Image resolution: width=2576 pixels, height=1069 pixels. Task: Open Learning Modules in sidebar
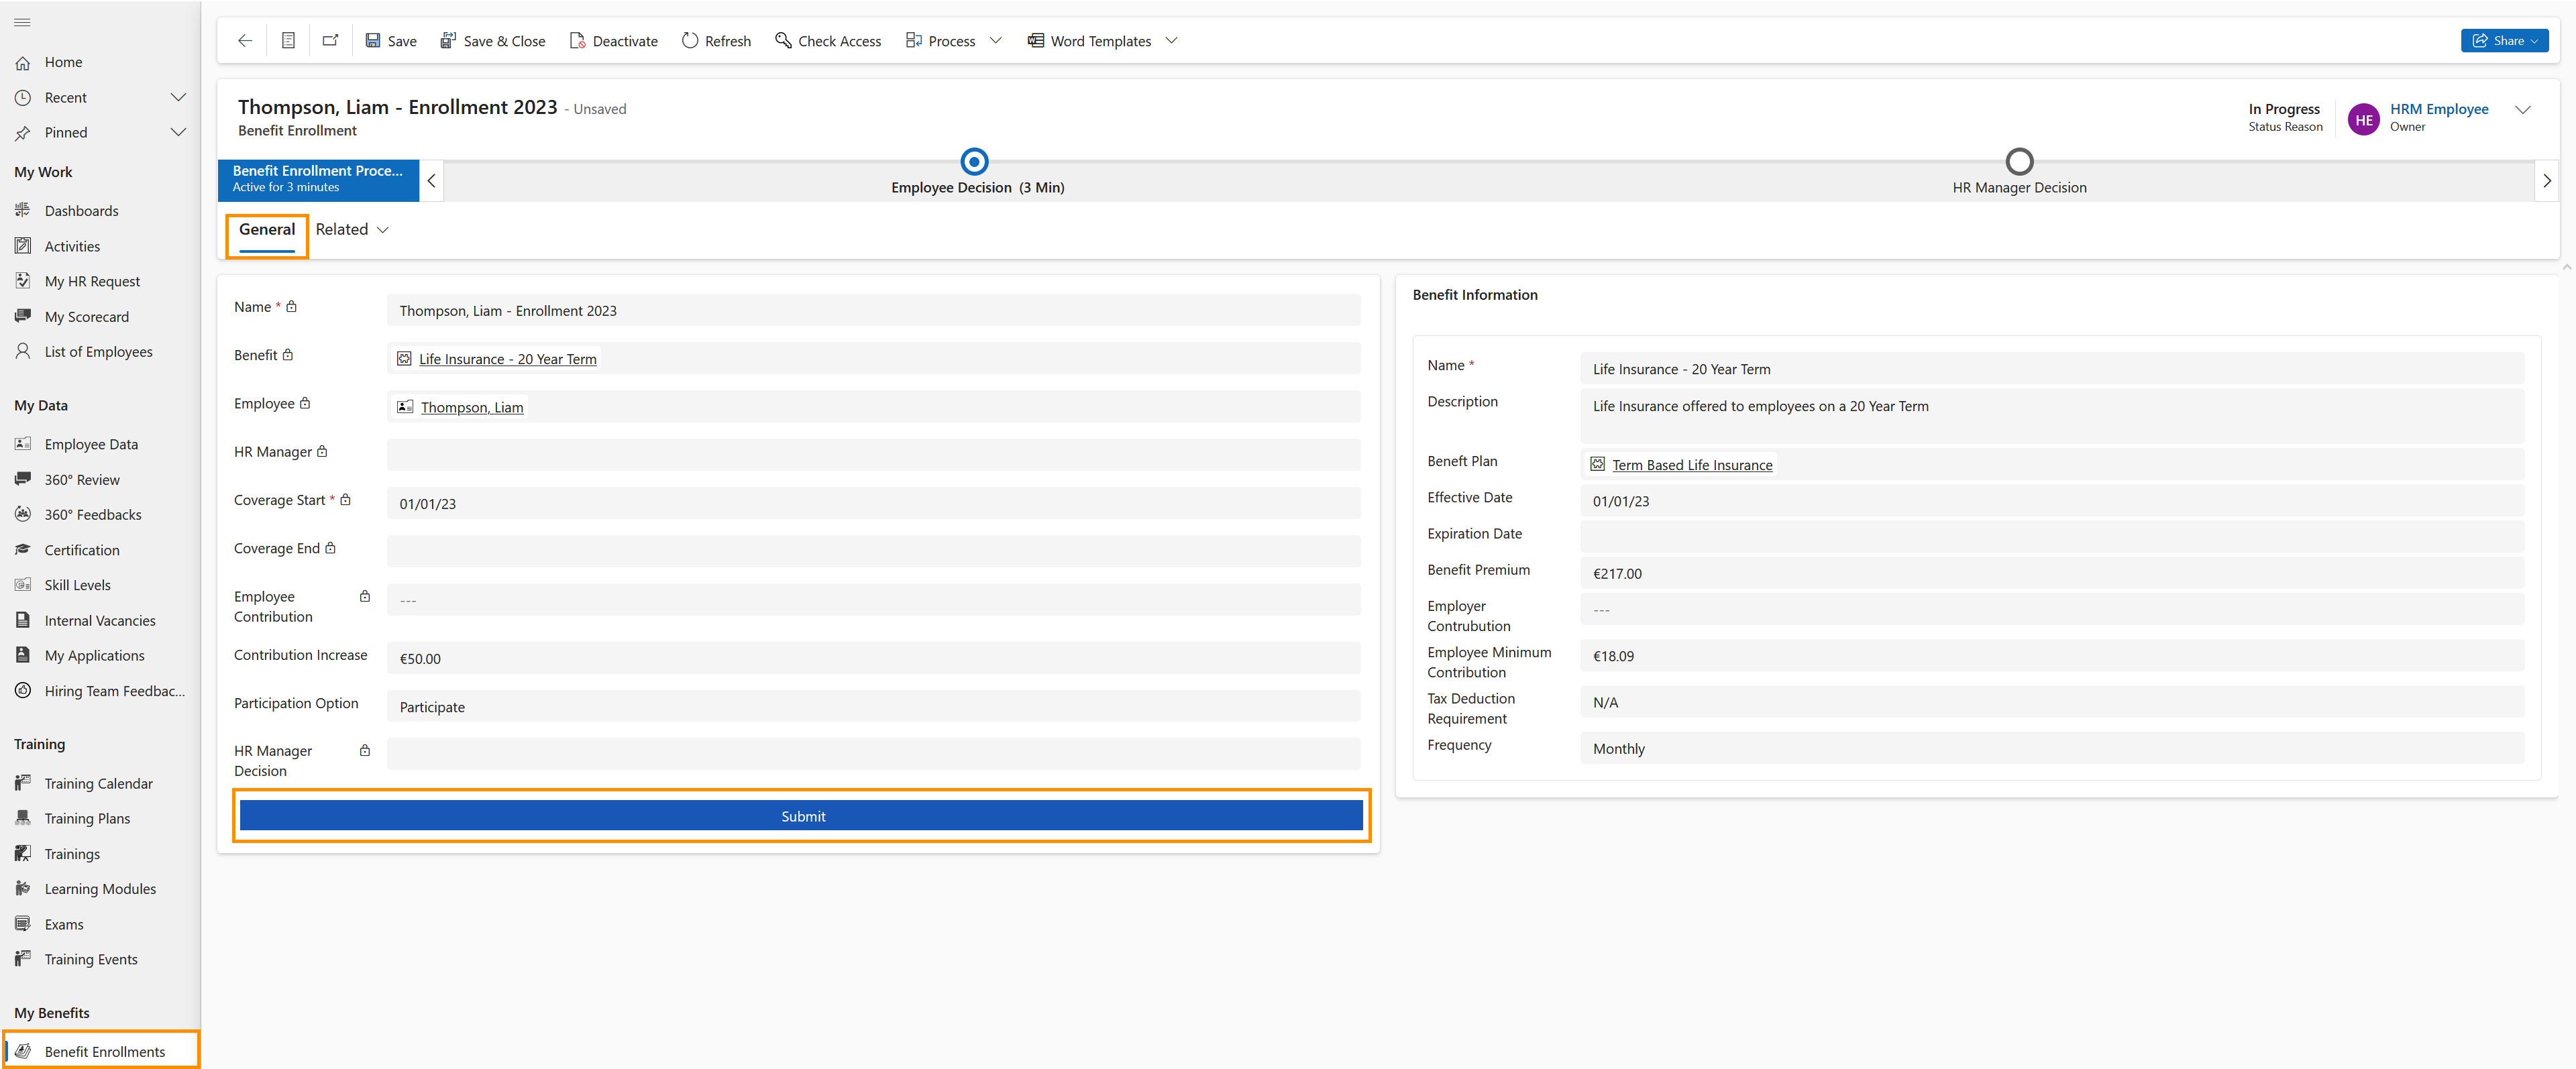click(x=100, y=889)
